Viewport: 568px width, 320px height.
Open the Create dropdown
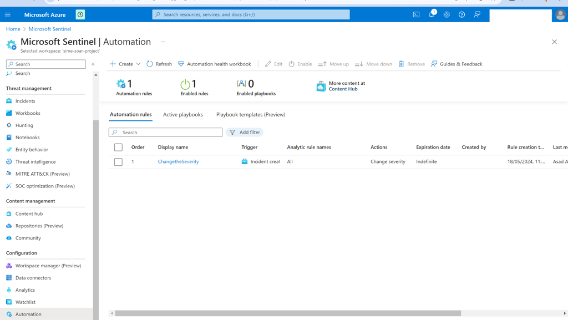(x=125, y=64)
